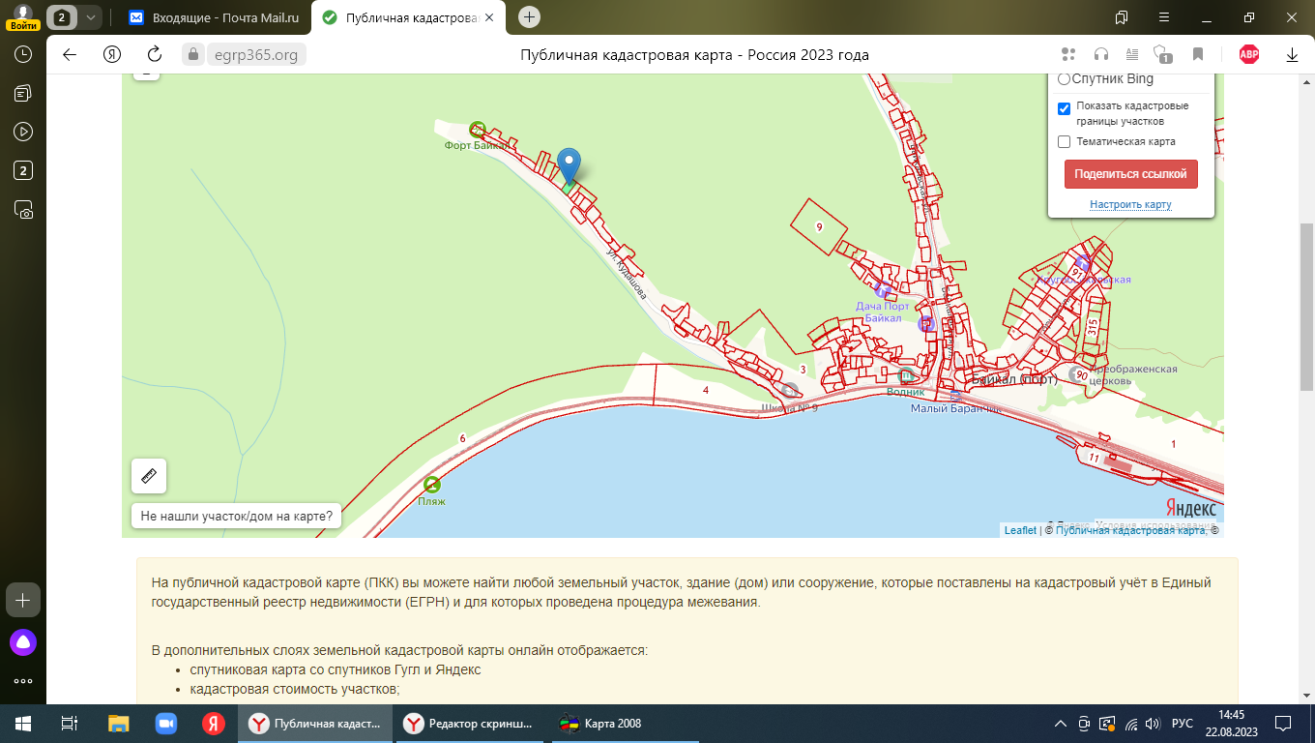The image size is (1315, 743).
Task: Expand the tab groups dropdown arrow
Action: pos(90,17)
